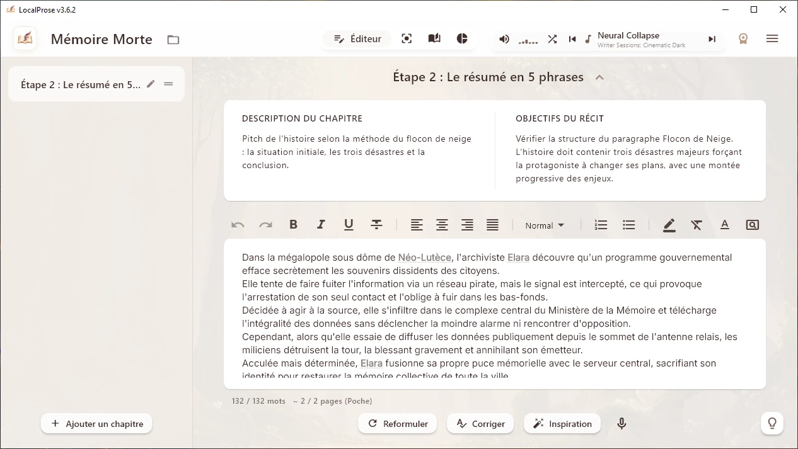The height and width of the screenshot is (449, 798).
Task: Click the Mémoire Morte project title
Action: [x=101, y=39]
